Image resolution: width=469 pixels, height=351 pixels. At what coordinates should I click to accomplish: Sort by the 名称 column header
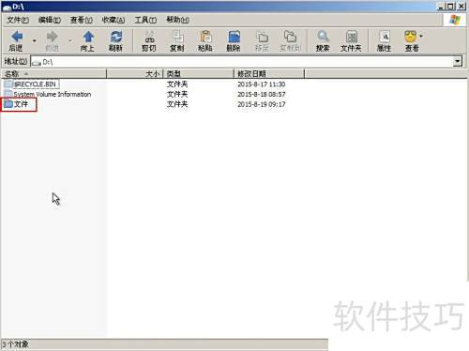click(x=53, y=74)
